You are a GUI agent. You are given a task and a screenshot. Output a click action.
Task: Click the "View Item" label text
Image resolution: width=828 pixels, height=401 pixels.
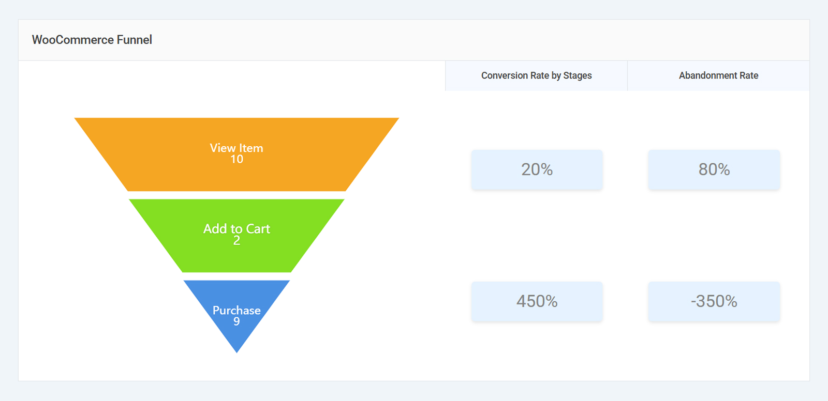coord(236,148)
